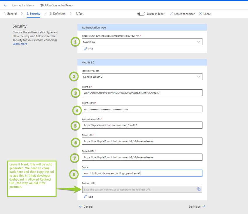This screenshot has height=214, width=248.
Task: Click the Create connector checkmark icon
Action: click(171, 14)
